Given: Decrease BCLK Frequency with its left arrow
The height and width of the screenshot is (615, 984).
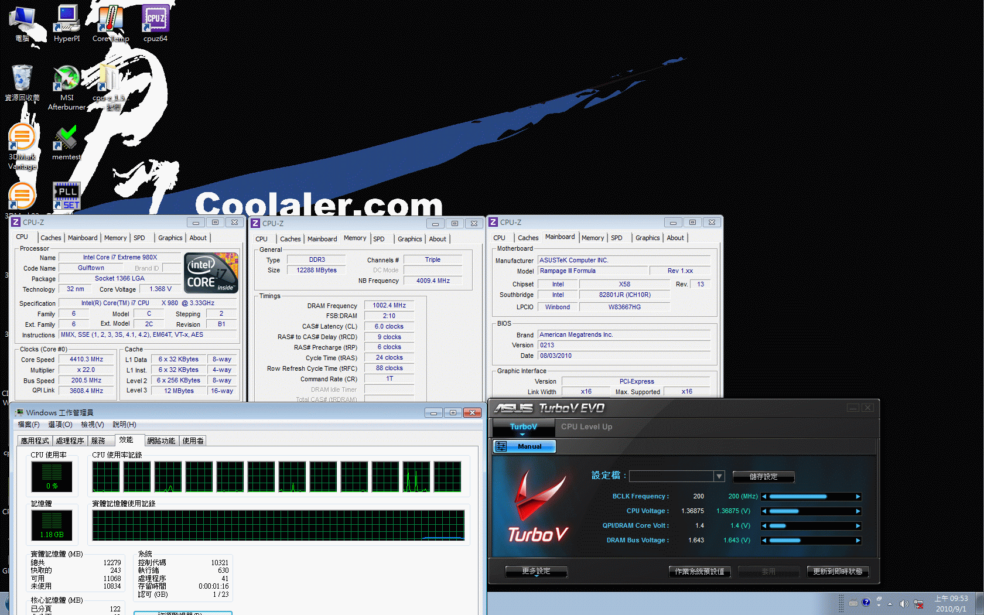Looking at the screenshot, I should (x=764, y=497).
